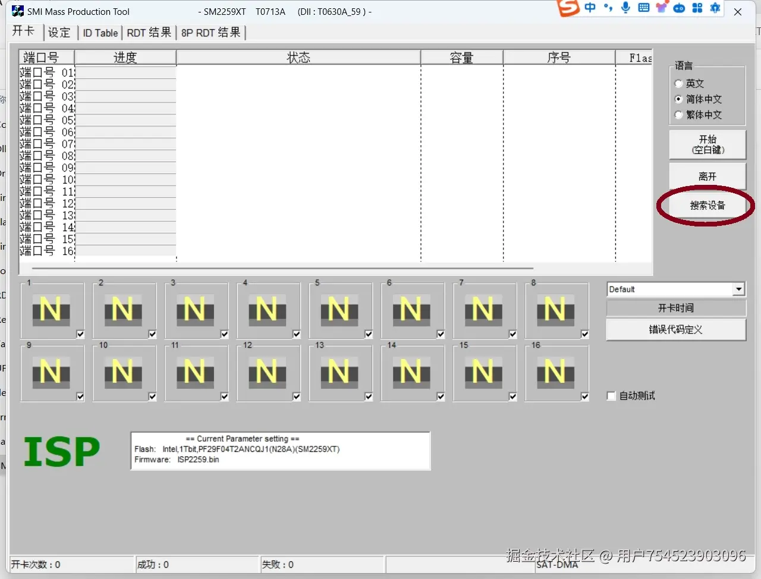This screenshot has height=579, width=761.
Task: Click port 8 status N icon
Action: (x=556, y=310)
